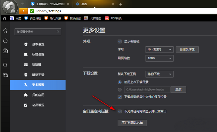
Task: Go to 鼠标手势 section
Action: pos(38,75)
